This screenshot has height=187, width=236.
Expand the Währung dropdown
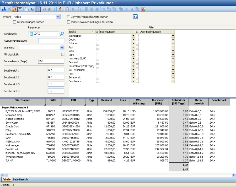click(x=62, y=47)
